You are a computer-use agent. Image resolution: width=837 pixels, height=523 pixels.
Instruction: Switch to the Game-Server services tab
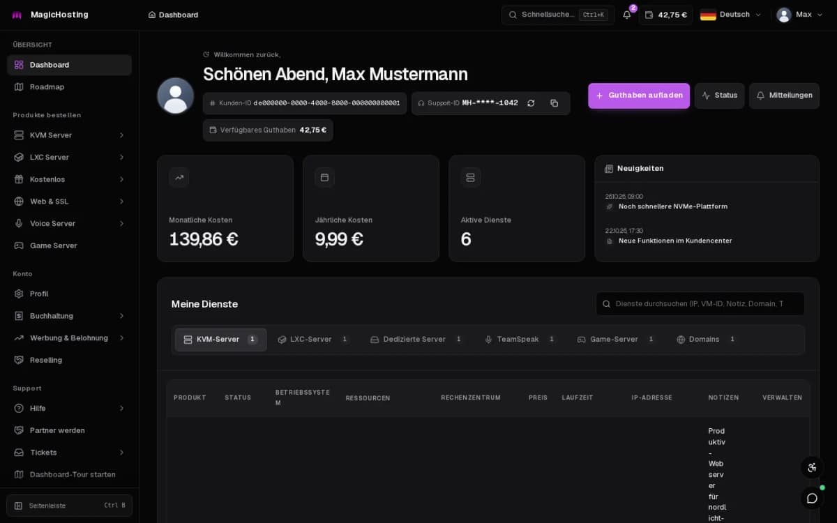(617, 340)
